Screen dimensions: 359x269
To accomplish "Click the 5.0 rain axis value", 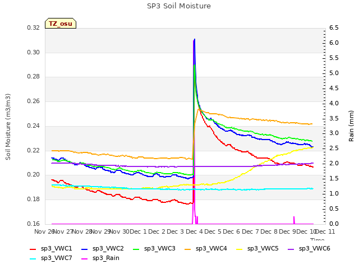I will 334,73.
